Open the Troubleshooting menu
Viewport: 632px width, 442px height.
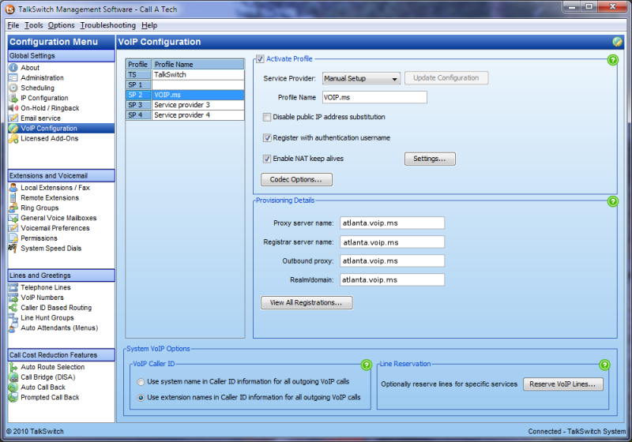coord(108,25)
